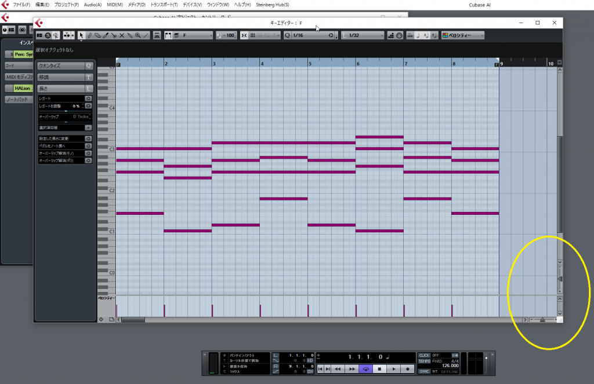This screenshot has height=384, width=594.
Task: Click the 設定した長さに変更 apply button
Action: [88, 138]
